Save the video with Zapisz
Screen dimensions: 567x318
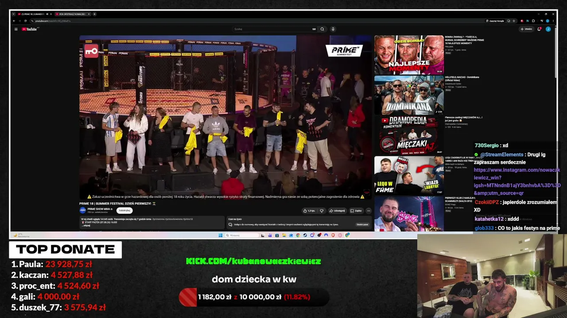(x=356, y=211)
